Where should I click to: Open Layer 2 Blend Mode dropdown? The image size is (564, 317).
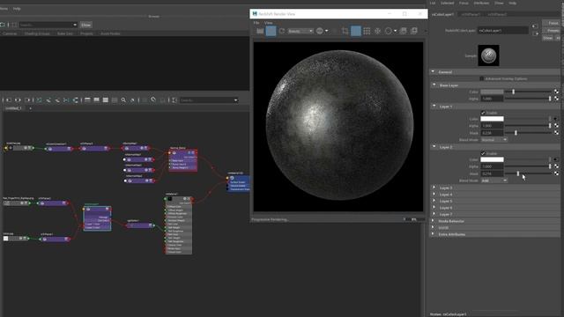[493, 181]
